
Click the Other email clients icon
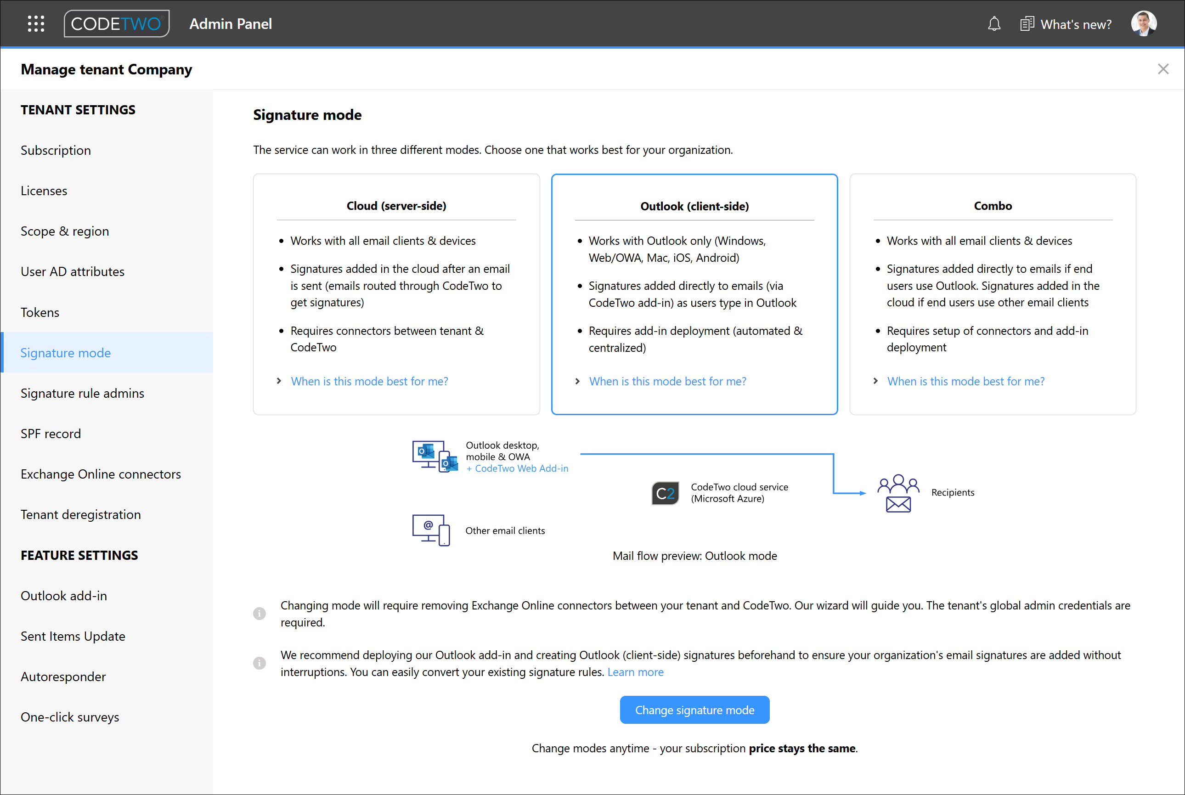coord(431,530)
